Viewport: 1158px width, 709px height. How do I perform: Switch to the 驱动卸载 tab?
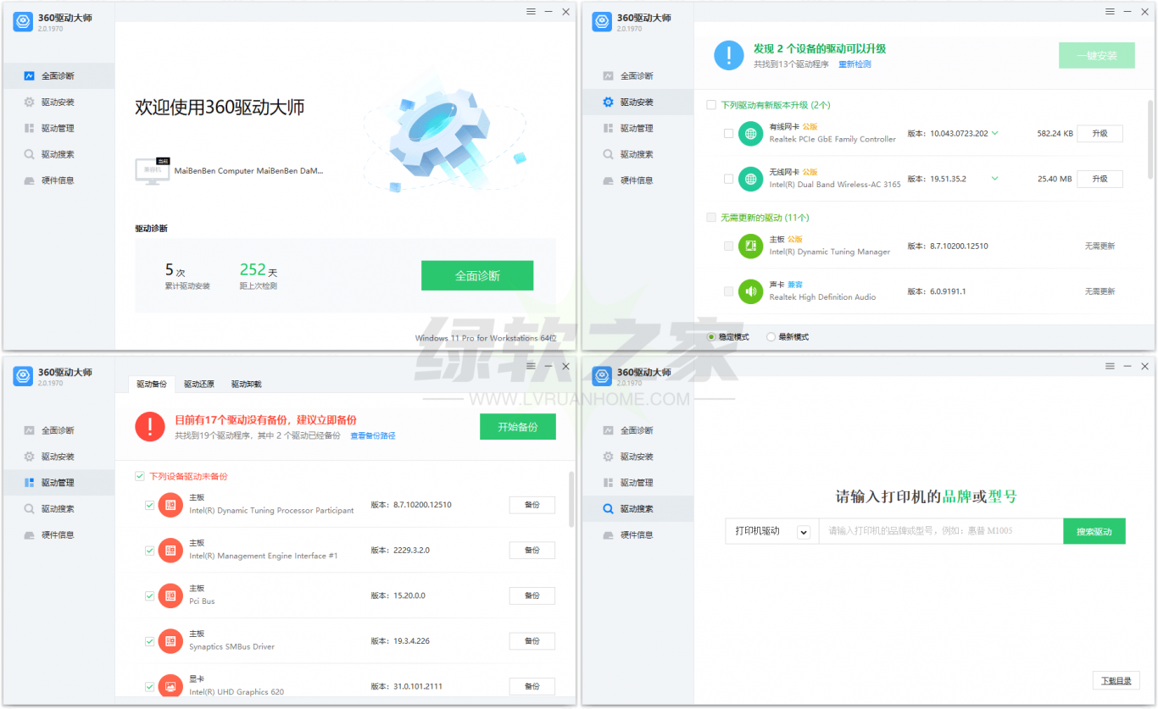(x=247, y=385)
